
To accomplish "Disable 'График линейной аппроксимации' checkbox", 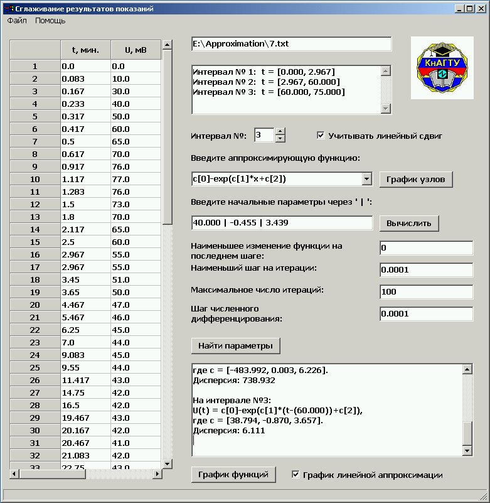I will pos(296,475).
